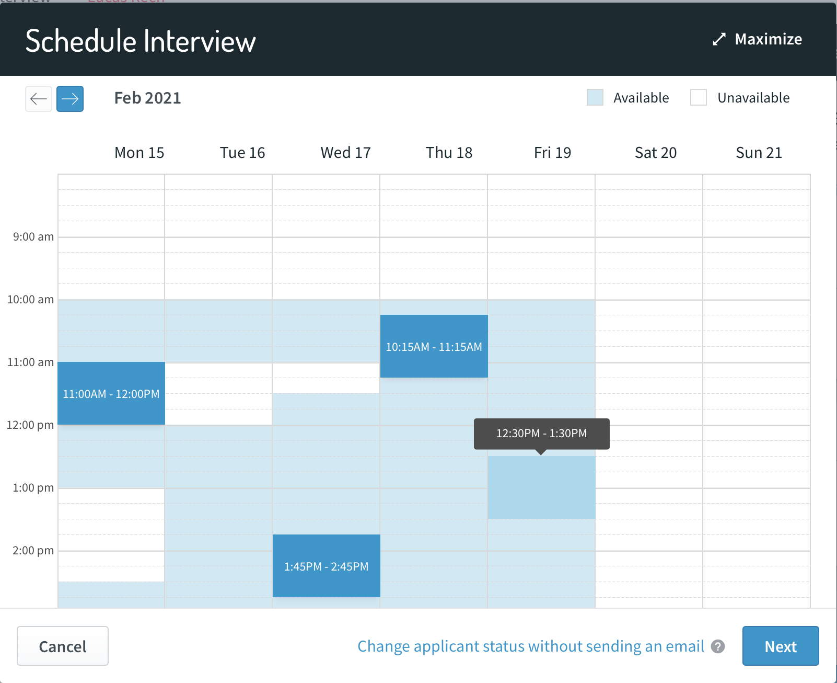Advance to next week with right arrow

(70, 99)
